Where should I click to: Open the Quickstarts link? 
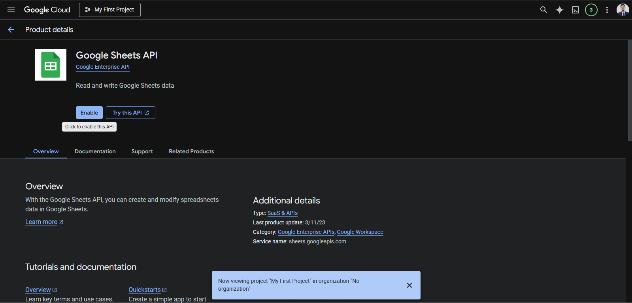(147, 290)
